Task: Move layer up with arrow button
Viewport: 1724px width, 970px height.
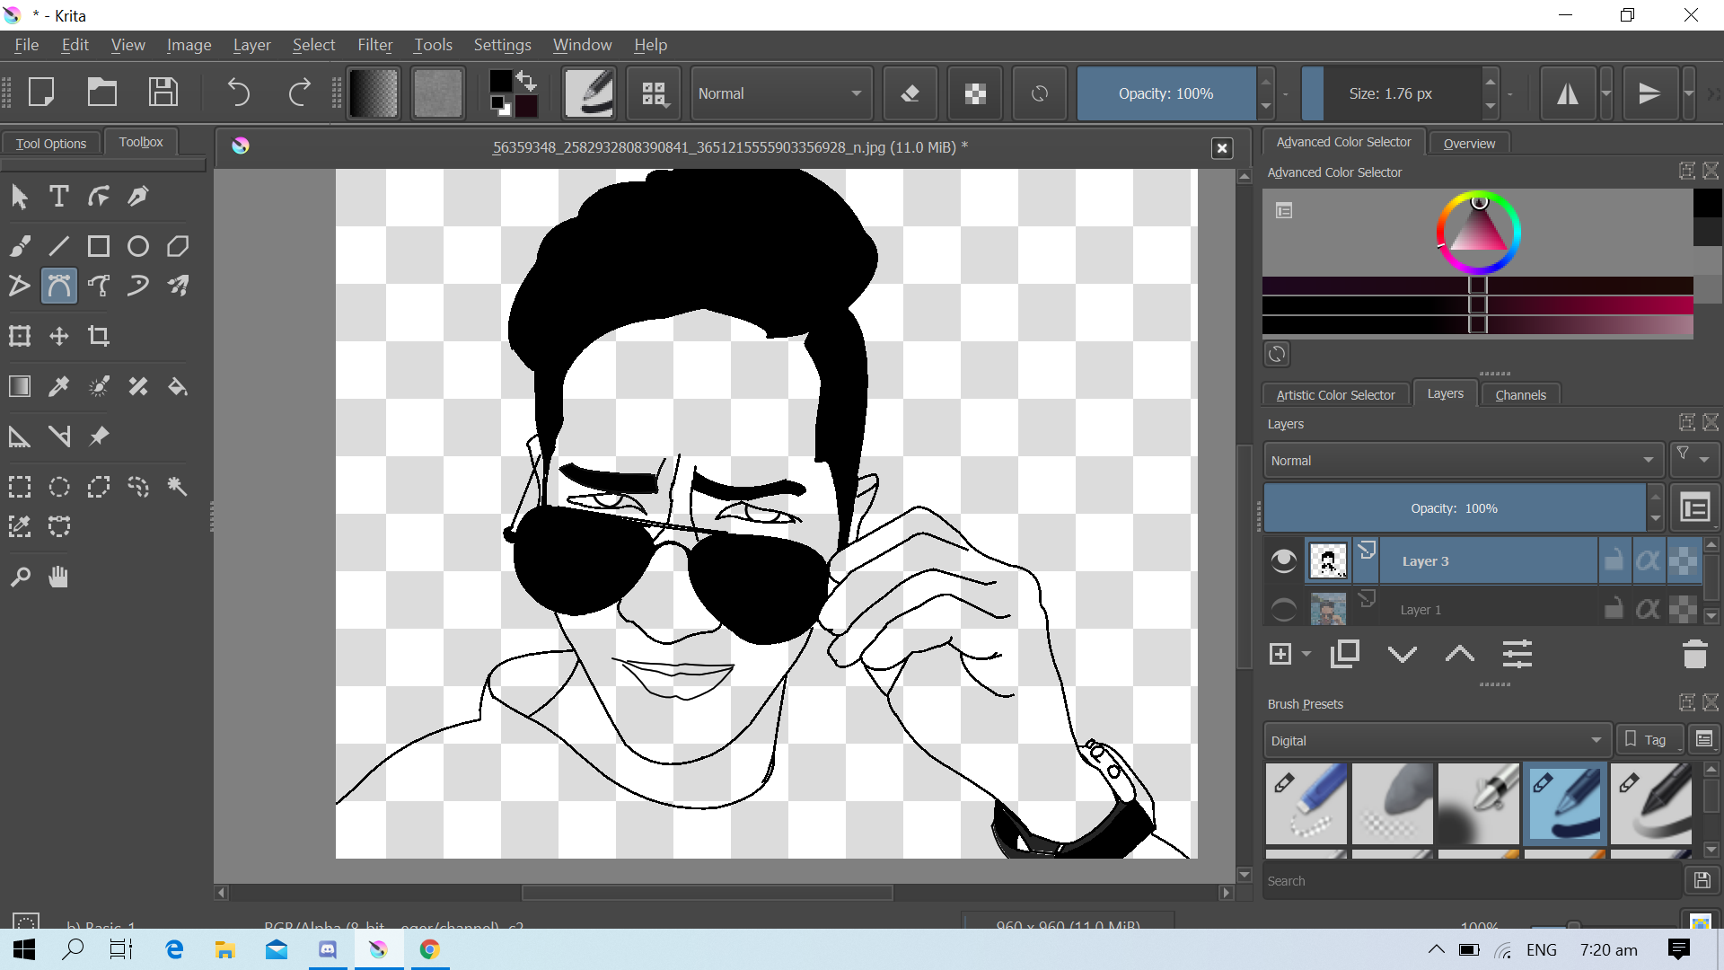Action: 1460,654
